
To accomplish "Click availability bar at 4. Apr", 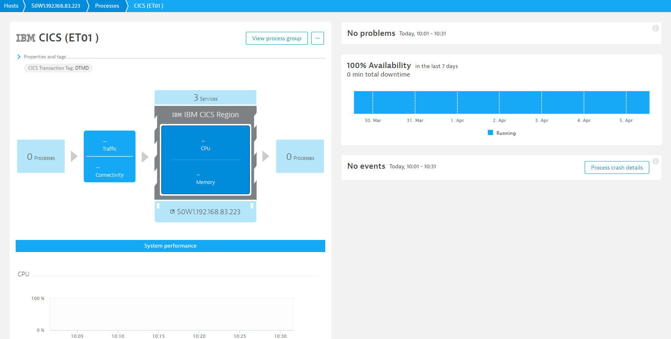I will pyautogui.click(x=584, y=102).
